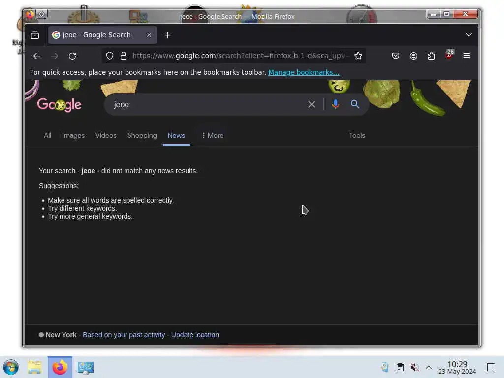
Task: Open the Start menu orb
Action: 11,367
